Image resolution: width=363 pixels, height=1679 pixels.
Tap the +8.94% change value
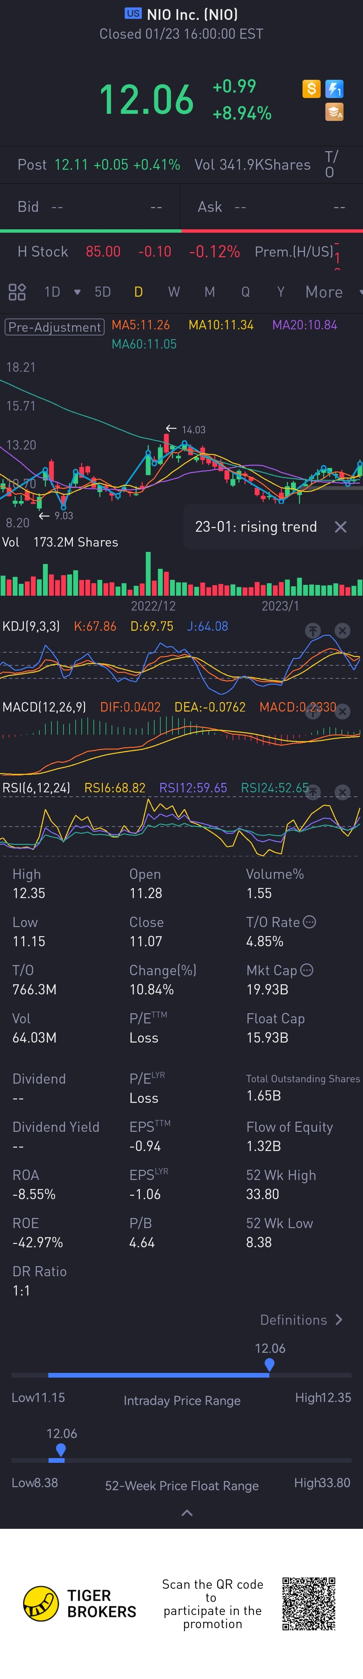[242, 113]
